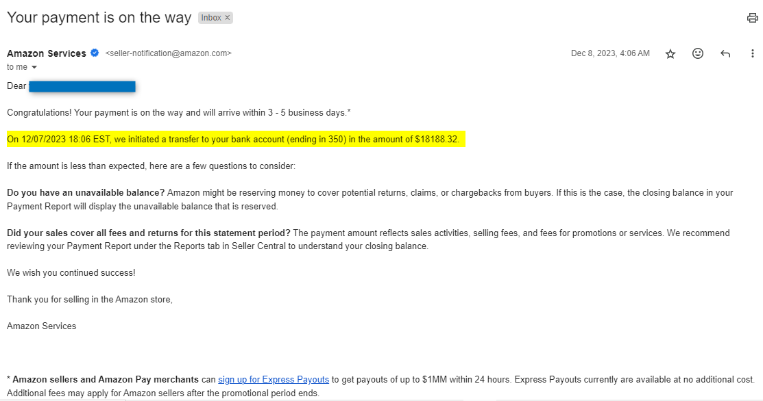Click the "Amazon Services" closing signature

42,326
